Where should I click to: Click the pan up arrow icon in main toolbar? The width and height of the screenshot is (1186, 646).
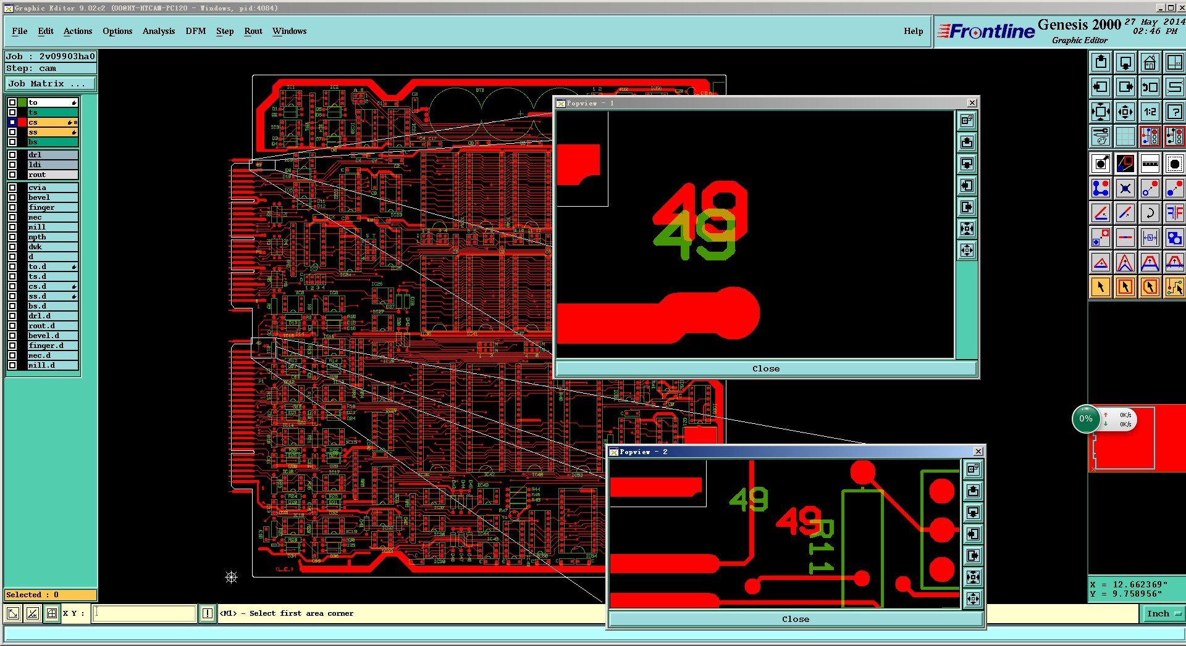point(1101,62)
